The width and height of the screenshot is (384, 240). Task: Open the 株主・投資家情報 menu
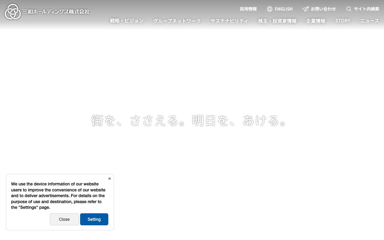tap(277, 21)
